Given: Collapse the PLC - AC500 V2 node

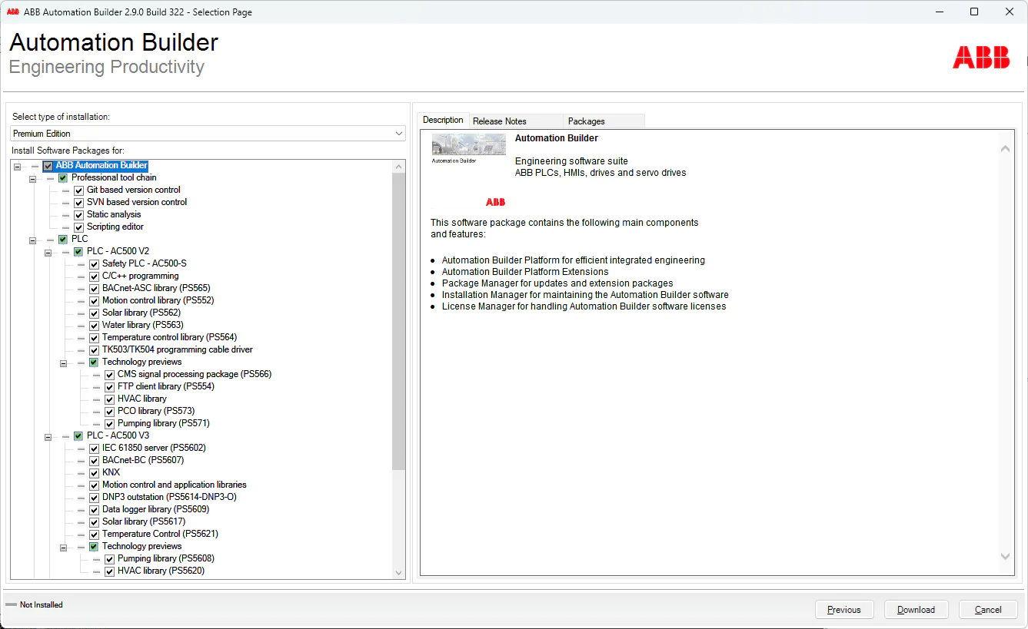Looking at the screenshot, I should 48,252.
